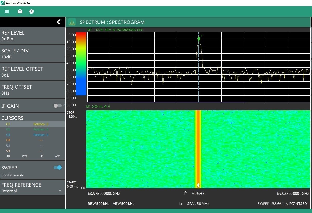
Task: Click the REF LEVEL button
Action: [32, 36]
